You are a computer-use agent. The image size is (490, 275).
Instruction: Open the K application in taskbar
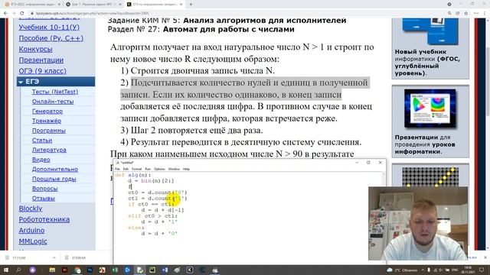coord(190,270)
